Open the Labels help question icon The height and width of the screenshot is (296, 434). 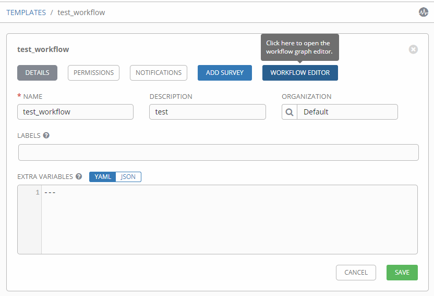(46, 135)
